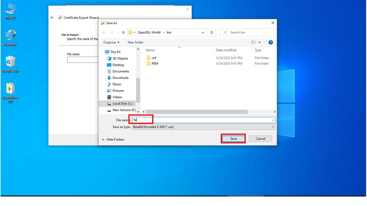367x206 pixels.
Task: Select Local Disk (C:) in sidebar
Action: tap(122, 104)
